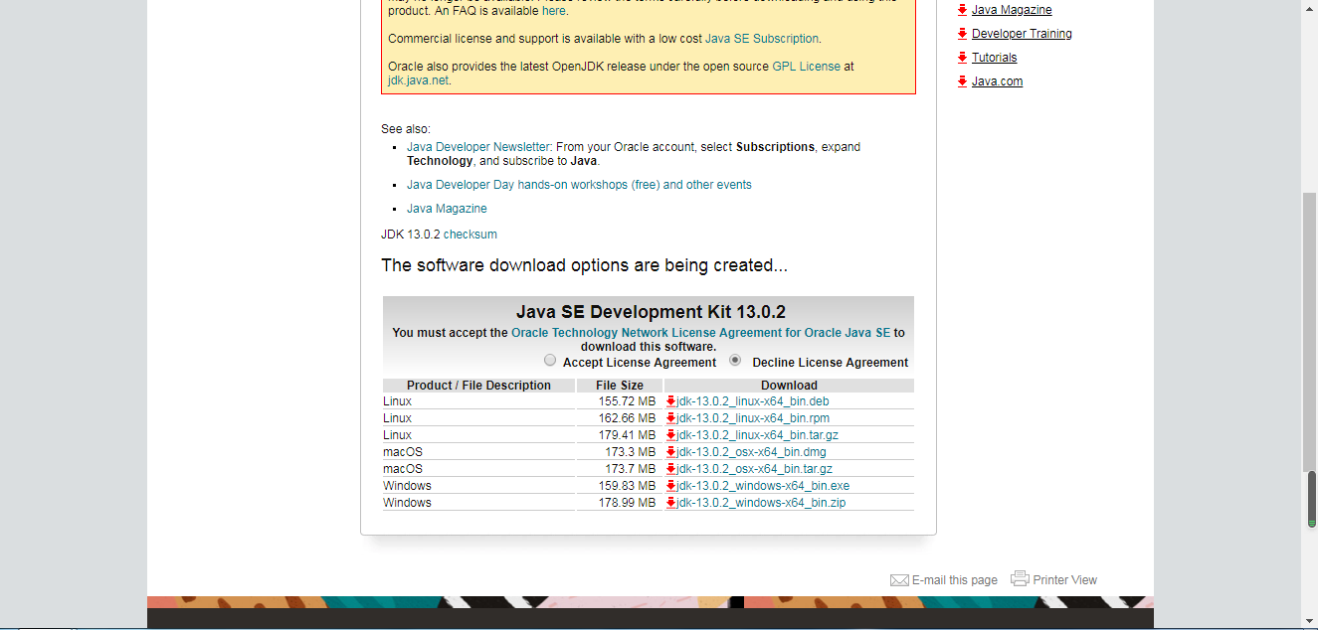The height and width of the screenshot is (630, 1318).
Task: Click the printer icon for Printer View
Action: (x=1020, y=578)
